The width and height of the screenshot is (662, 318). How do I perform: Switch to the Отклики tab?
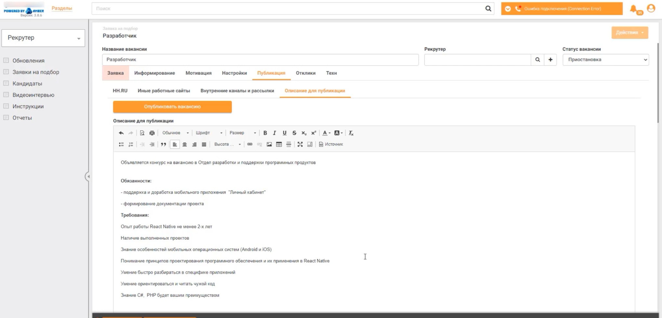(x=306, y=73)
